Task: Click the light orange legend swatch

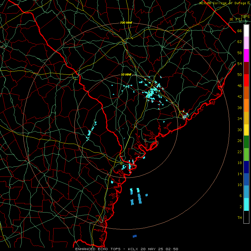Action: coord(246,105)
